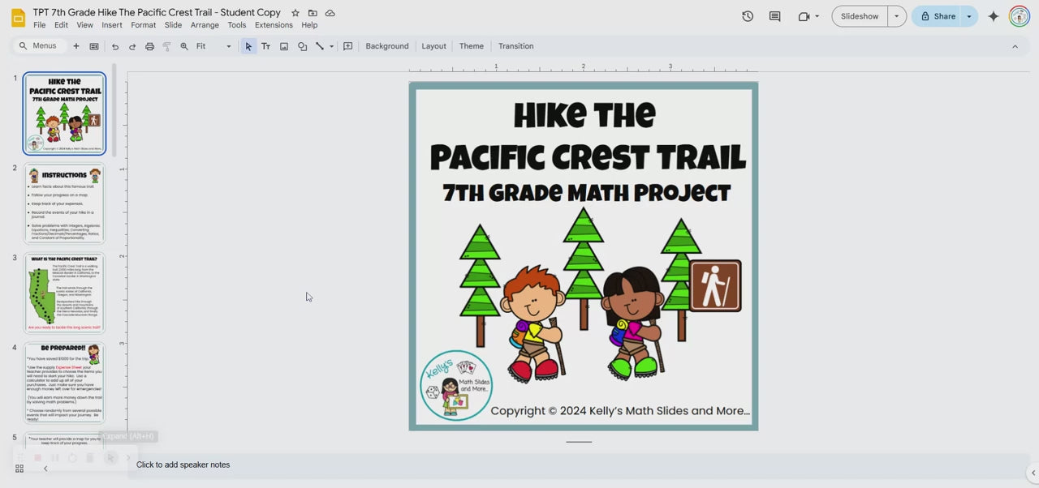Insert an image from toolbar
This screenshot has width=1039, height=488.
pos(284,46)
